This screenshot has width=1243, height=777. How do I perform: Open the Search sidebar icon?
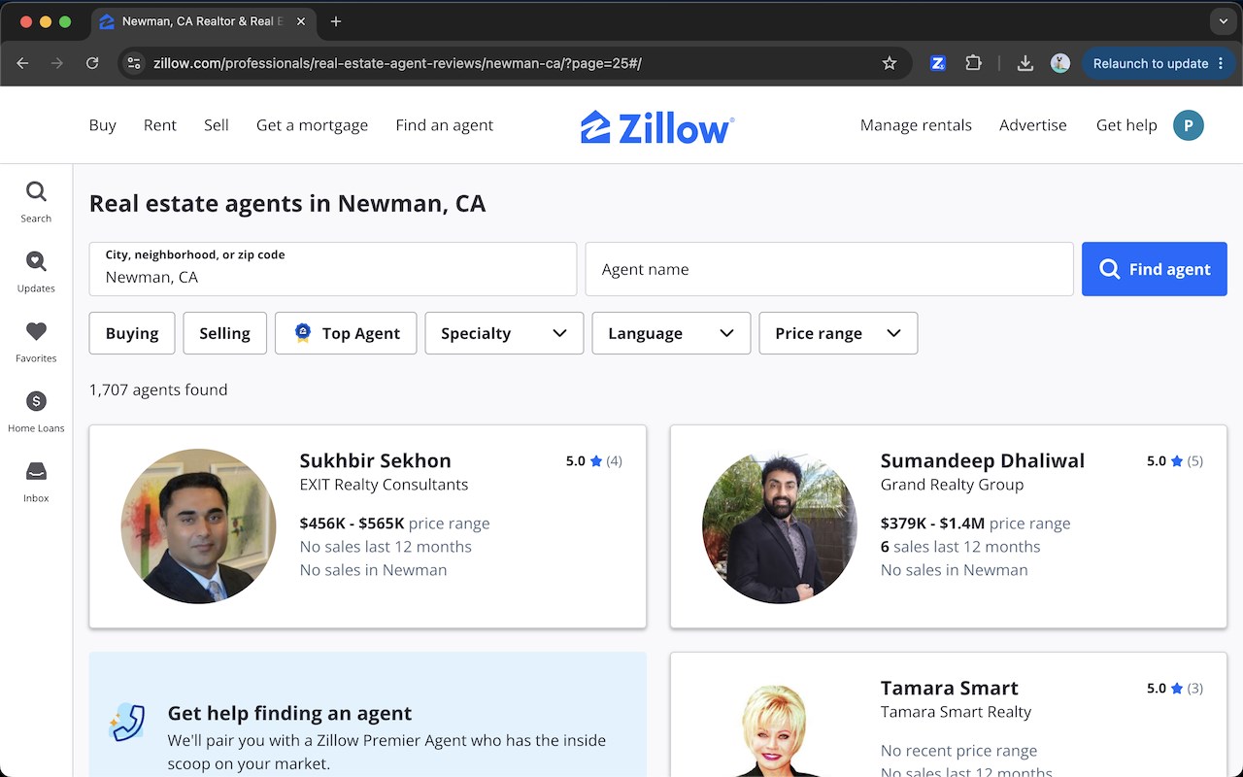(x=36, y=202)
